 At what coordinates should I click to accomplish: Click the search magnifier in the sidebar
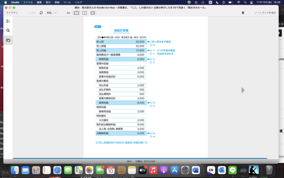[8, 31]
